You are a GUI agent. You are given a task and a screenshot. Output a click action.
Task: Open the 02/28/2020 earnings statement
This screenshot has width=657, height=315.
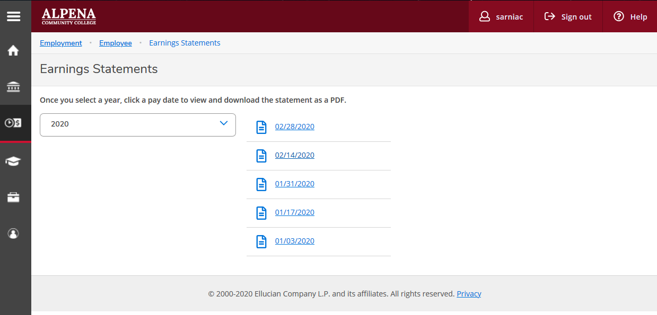295,127
